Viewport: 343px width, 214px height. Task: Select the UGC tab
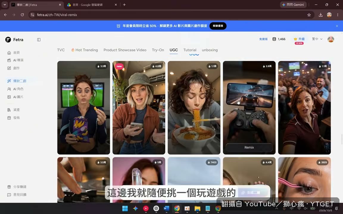(x=174, y=50)
